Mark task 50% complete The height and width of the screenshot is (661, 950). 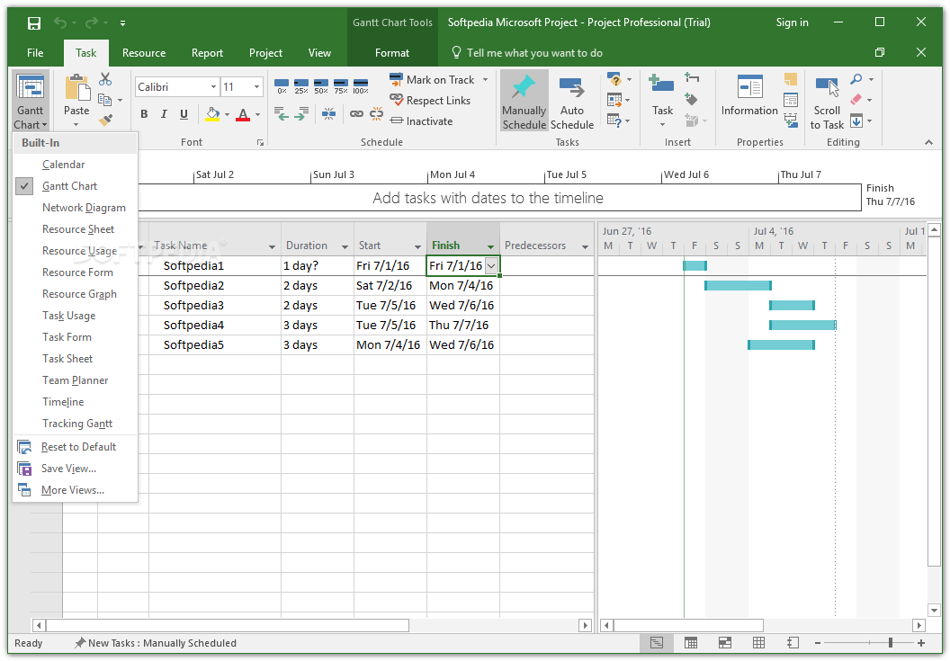321,86
